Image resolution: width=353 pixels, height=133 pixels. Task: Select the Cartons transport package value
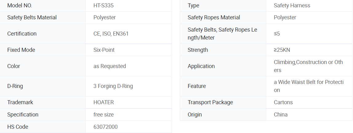(x=283, y=102)
